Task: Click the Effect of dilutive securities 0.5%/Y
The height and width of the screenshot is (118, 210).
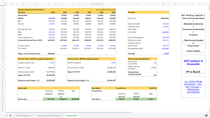Action: tap(154, 68)
